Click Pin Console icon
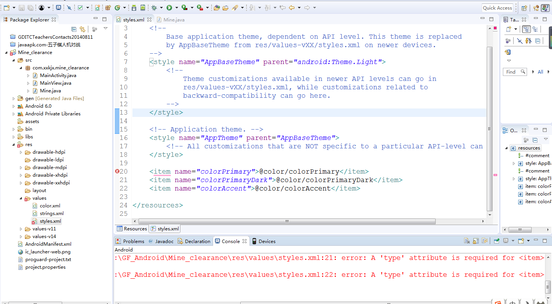Viewport: 552px width, 304px height. pyautogui.click(x=496, y=241)
